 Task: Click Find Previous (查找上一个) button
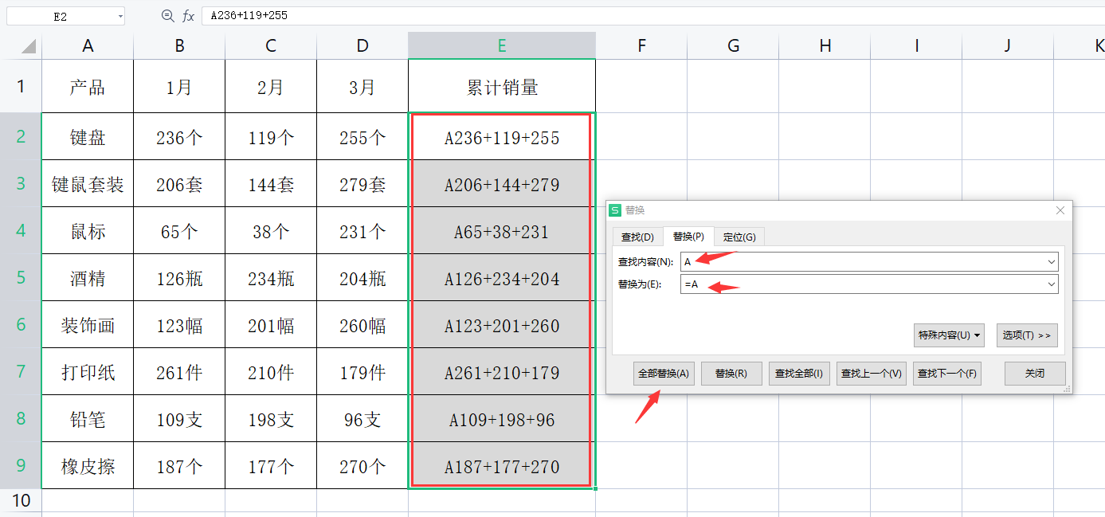tap(872, 374)
